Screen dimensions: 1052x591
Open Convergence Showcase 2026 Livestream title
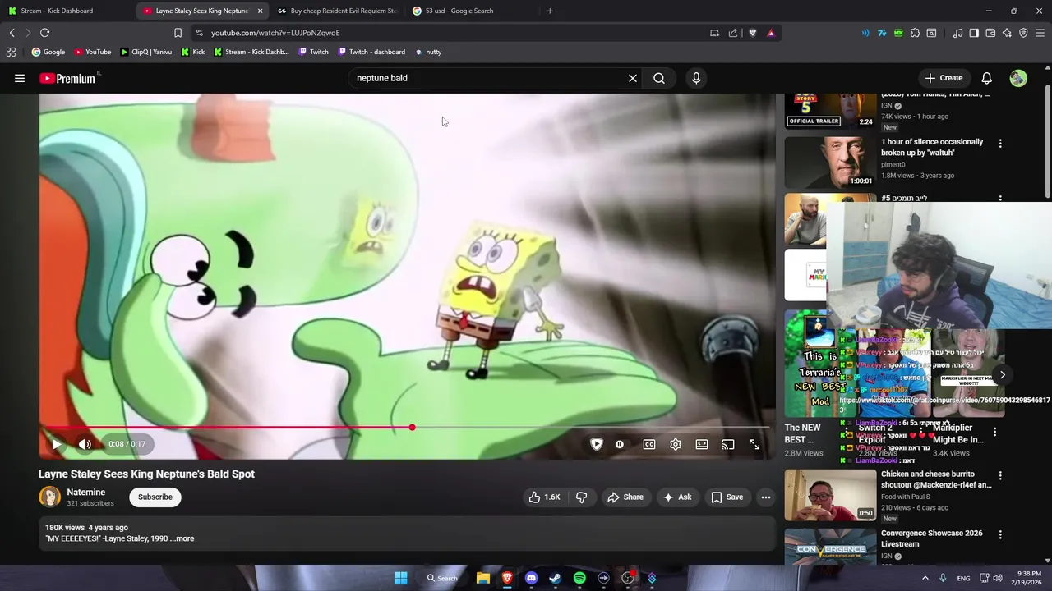[x=932, y=538]
